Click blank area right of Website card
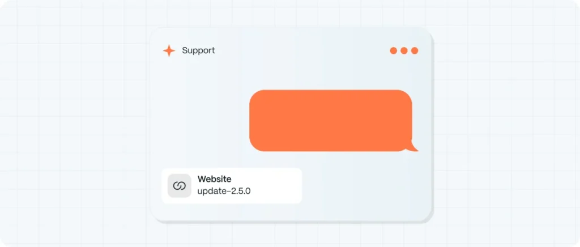 point(366,186)
